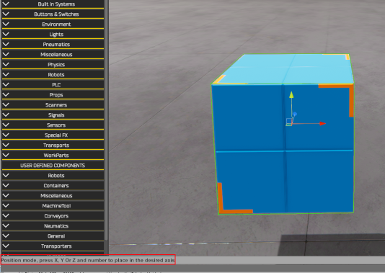Open the Physics category
The height and width of the screenshot is (273, 385).
(x=53, y=64)
